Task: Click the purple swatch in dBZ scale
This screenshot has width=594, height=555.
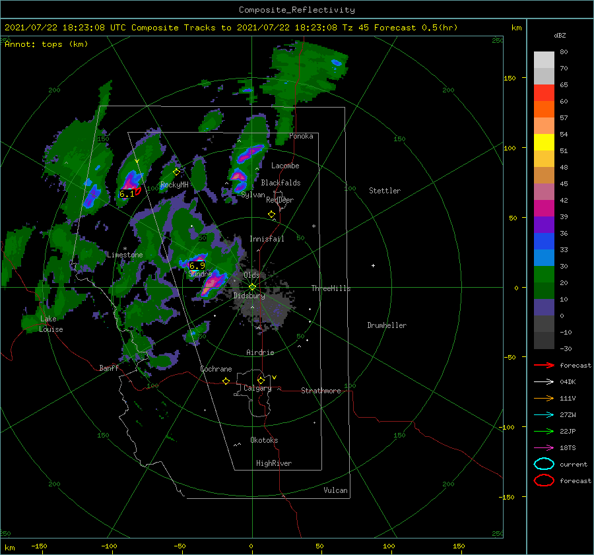Action: (x=544, y=224)
